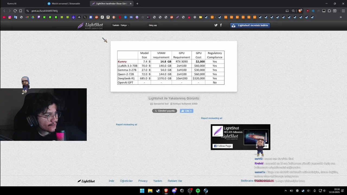
Task: Show more bookmarks with the double chevron
Action: click(x=341, y=17)
